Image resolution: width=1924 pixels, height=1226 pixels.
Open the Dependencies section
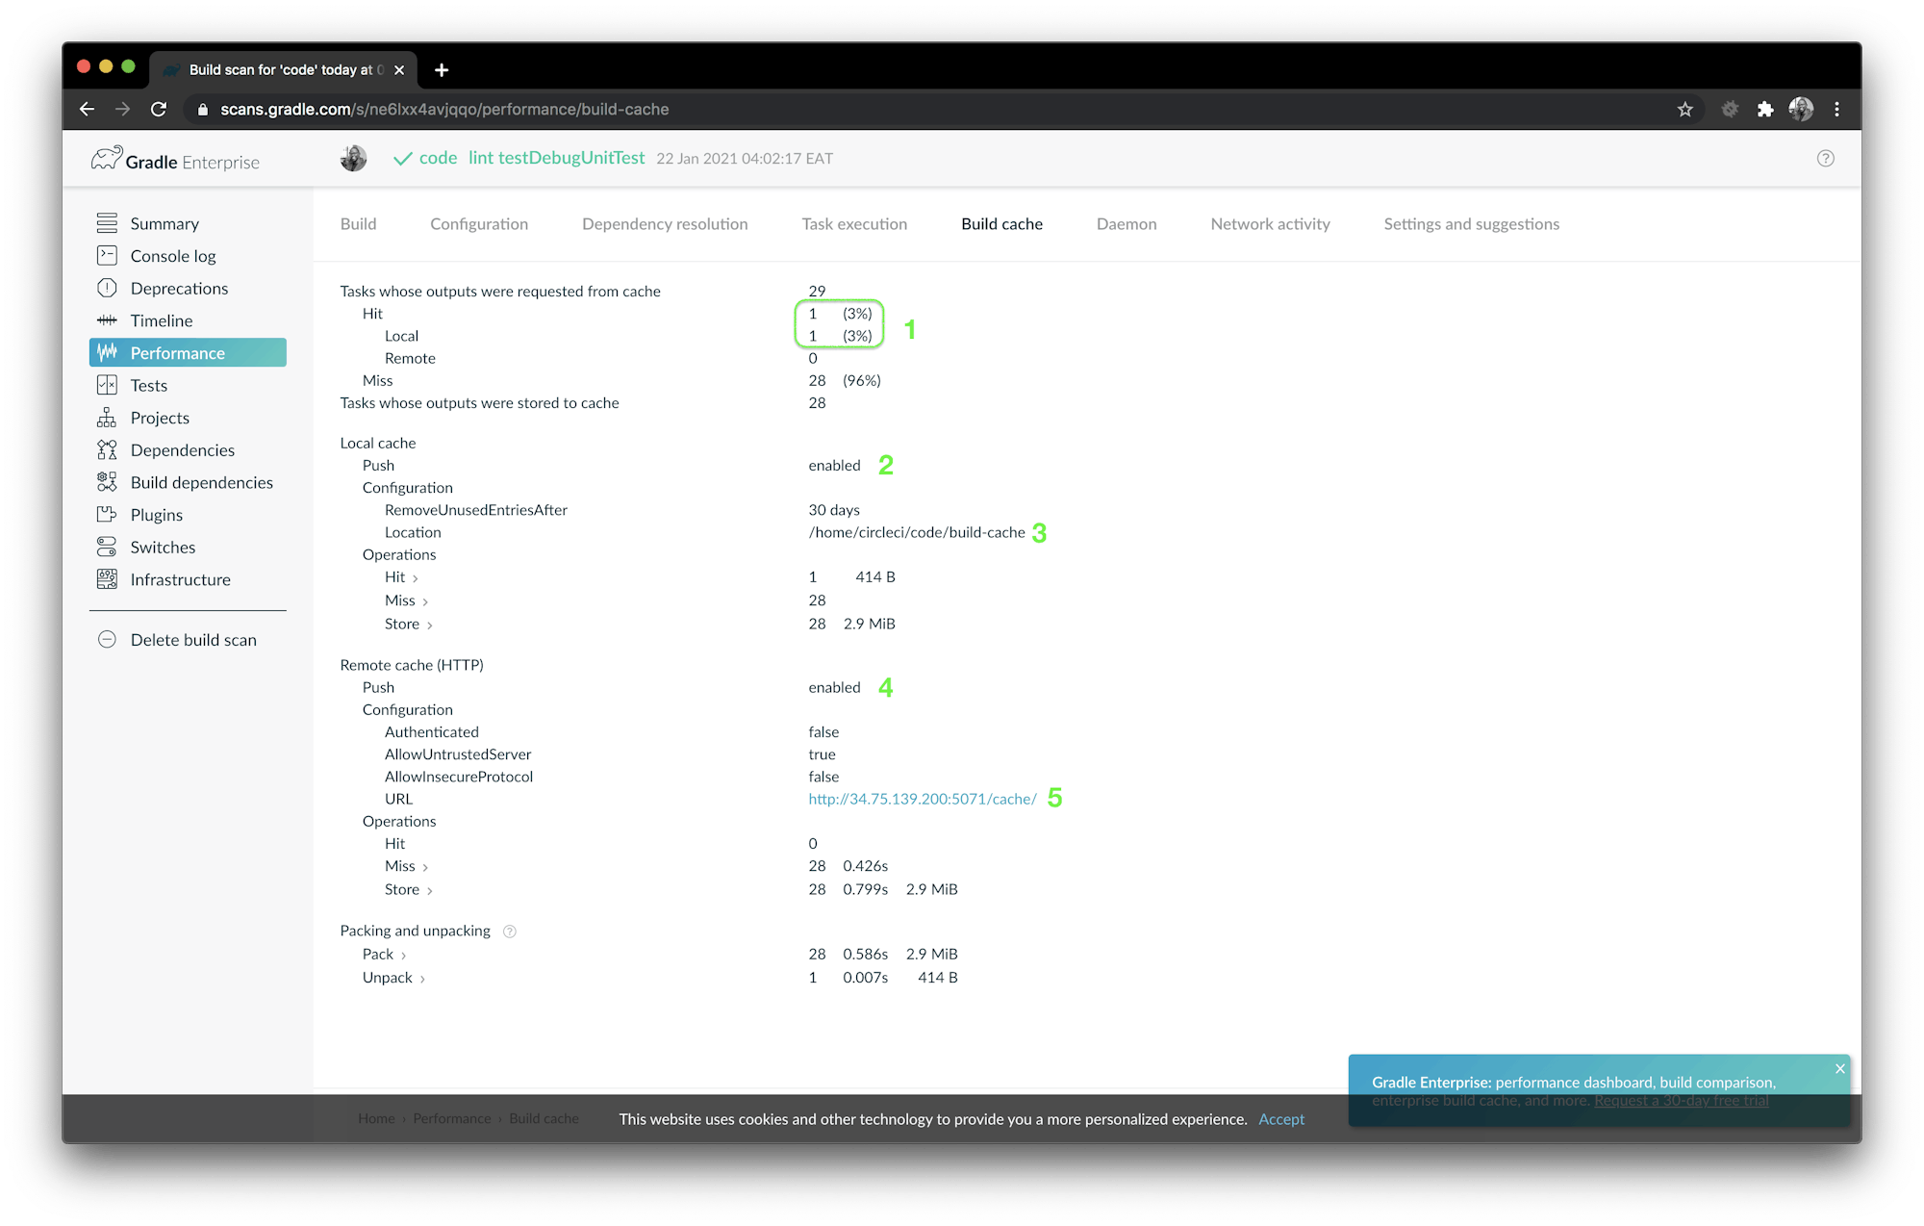coord(182,449)
